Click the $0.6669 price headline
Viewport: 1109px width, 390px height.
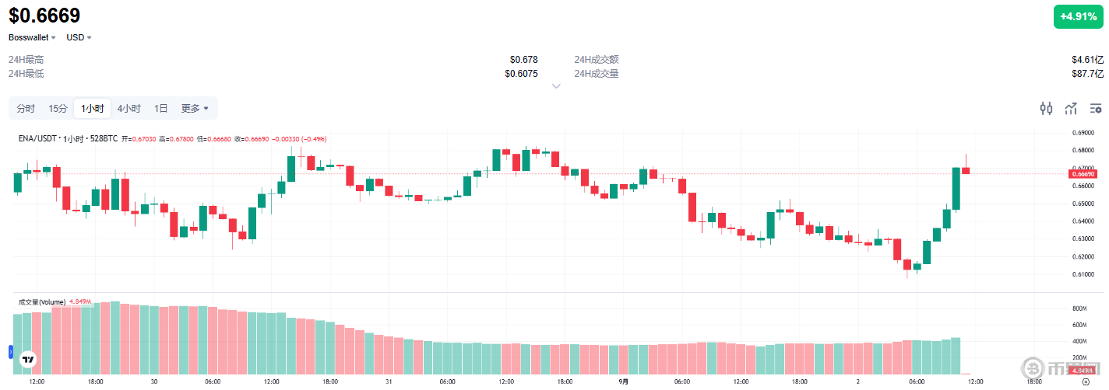44,16
